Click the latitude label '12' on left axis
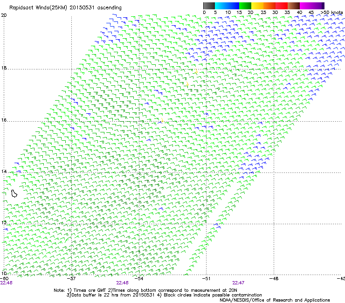 click(4, 222)
